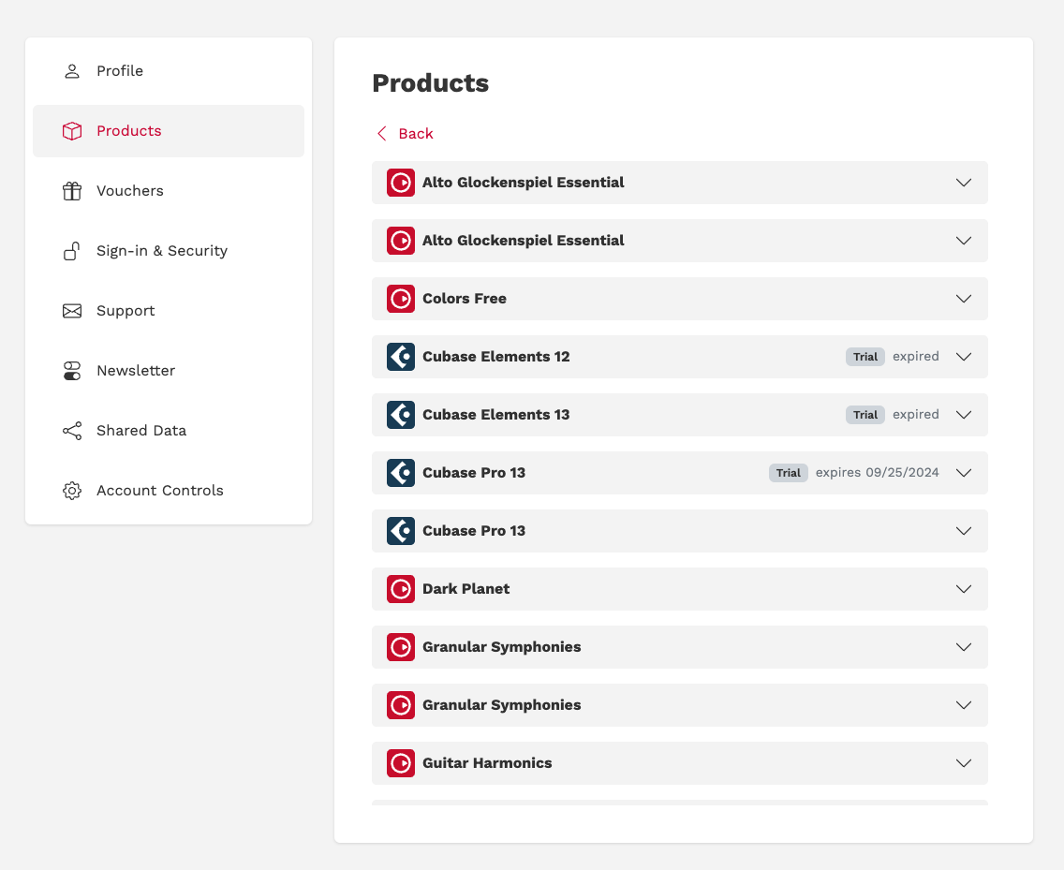Click the Trial badge with expiry 09/25/2024
Screen dimensions: 1064x870
pyautogui.click(x=789, y=473)
